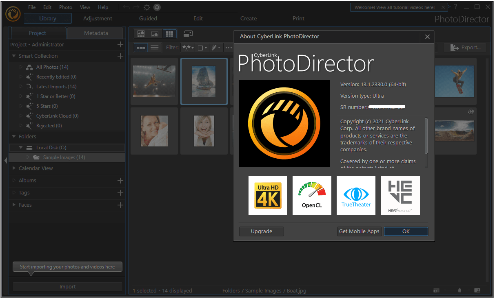Select the skateboarder jumping photo thumbnail
Screen dimensions: 495x299
click(x=455, y=81)
